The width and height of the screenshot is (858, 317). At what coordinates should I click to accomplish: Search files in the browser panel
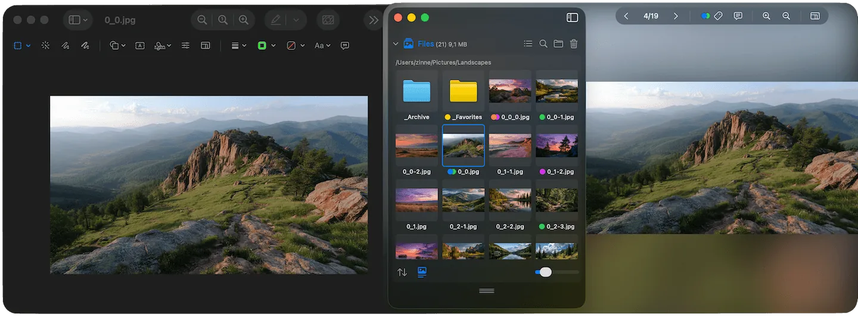coord(543,43)
